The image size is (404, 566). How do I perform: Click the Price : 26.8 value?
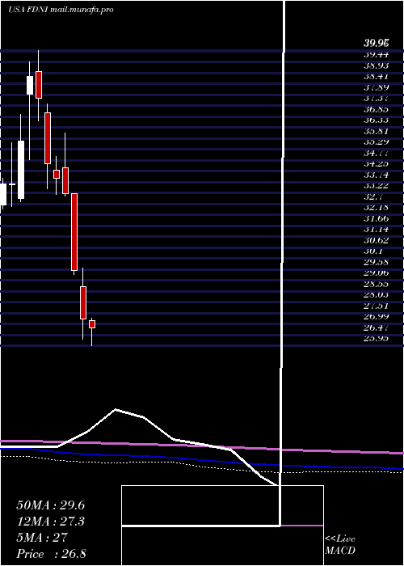(x=51, y=553)
